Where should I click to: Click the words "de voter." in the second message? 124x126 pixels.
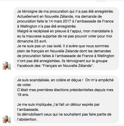click(24, 85)
